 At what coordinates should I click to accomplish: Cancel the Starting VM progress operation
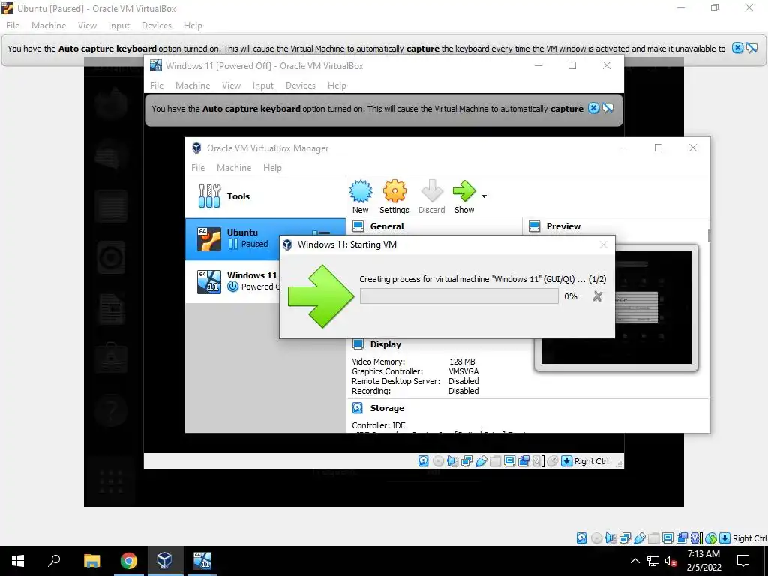597,295
